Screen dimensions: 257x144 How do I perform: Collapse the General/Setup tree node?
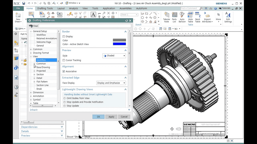click(x=31, y=31)
